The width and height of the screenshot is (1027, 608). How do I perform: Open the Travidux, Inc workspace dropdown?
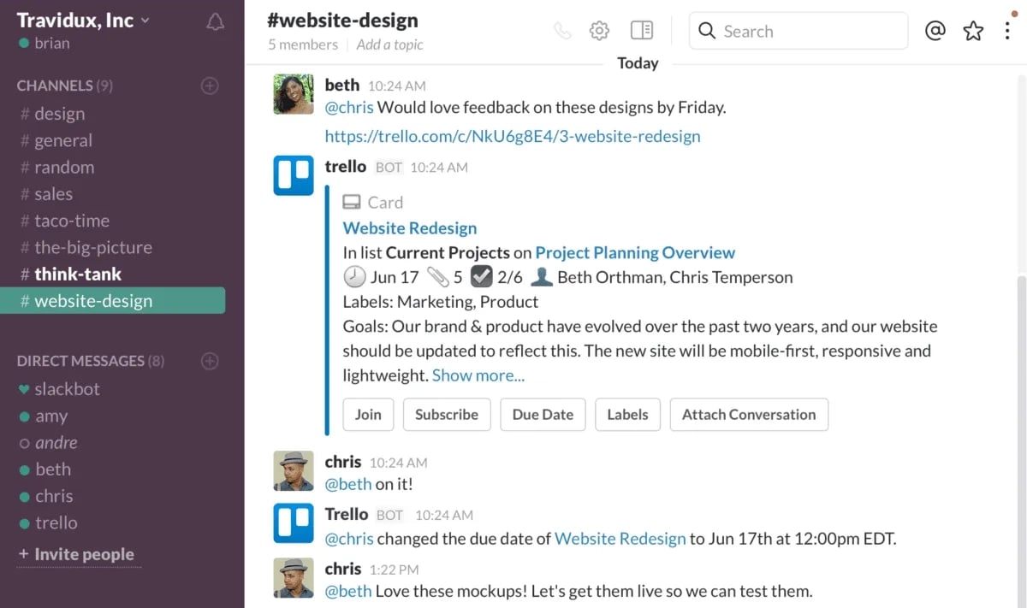pos(83,20)
